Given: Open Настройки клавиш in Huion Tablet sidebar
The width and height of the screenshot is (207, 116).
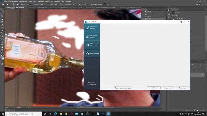Looking at the screenshot, I should click(x=92, y=28).
